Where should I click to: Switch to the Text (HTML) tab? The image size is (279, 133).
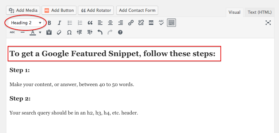[260, 12]
